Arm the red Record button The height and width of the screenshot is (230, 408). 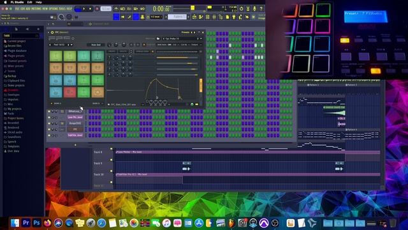click(x=97, y=9)
